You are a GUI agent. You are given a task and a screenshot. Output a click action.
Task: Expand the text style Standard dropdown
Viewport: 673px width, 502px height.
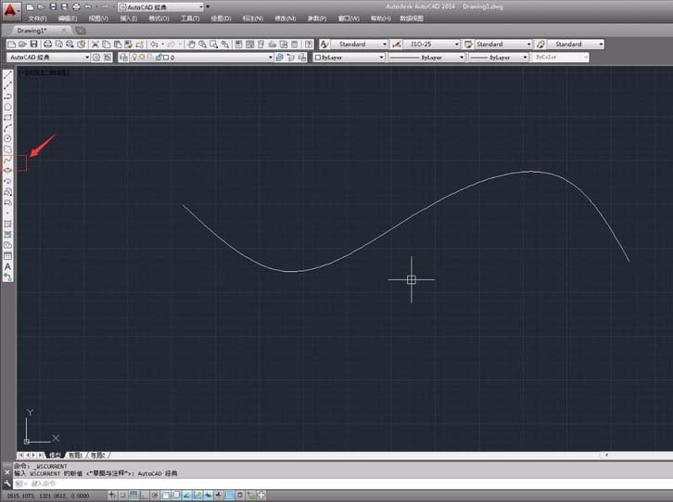point(385,45)
